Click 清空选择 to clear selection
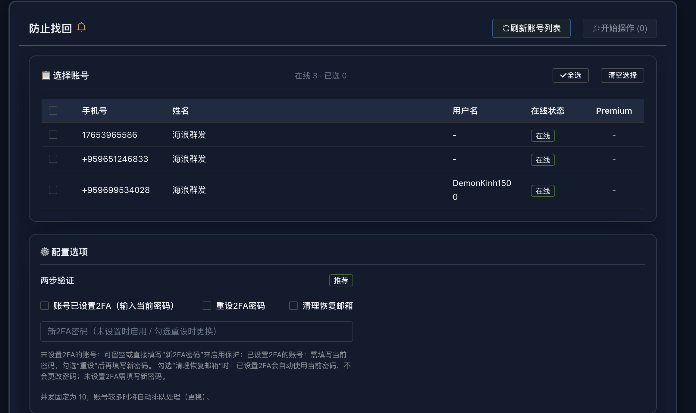696x413 pixels. pyautogui.click(x=622, y=75)
